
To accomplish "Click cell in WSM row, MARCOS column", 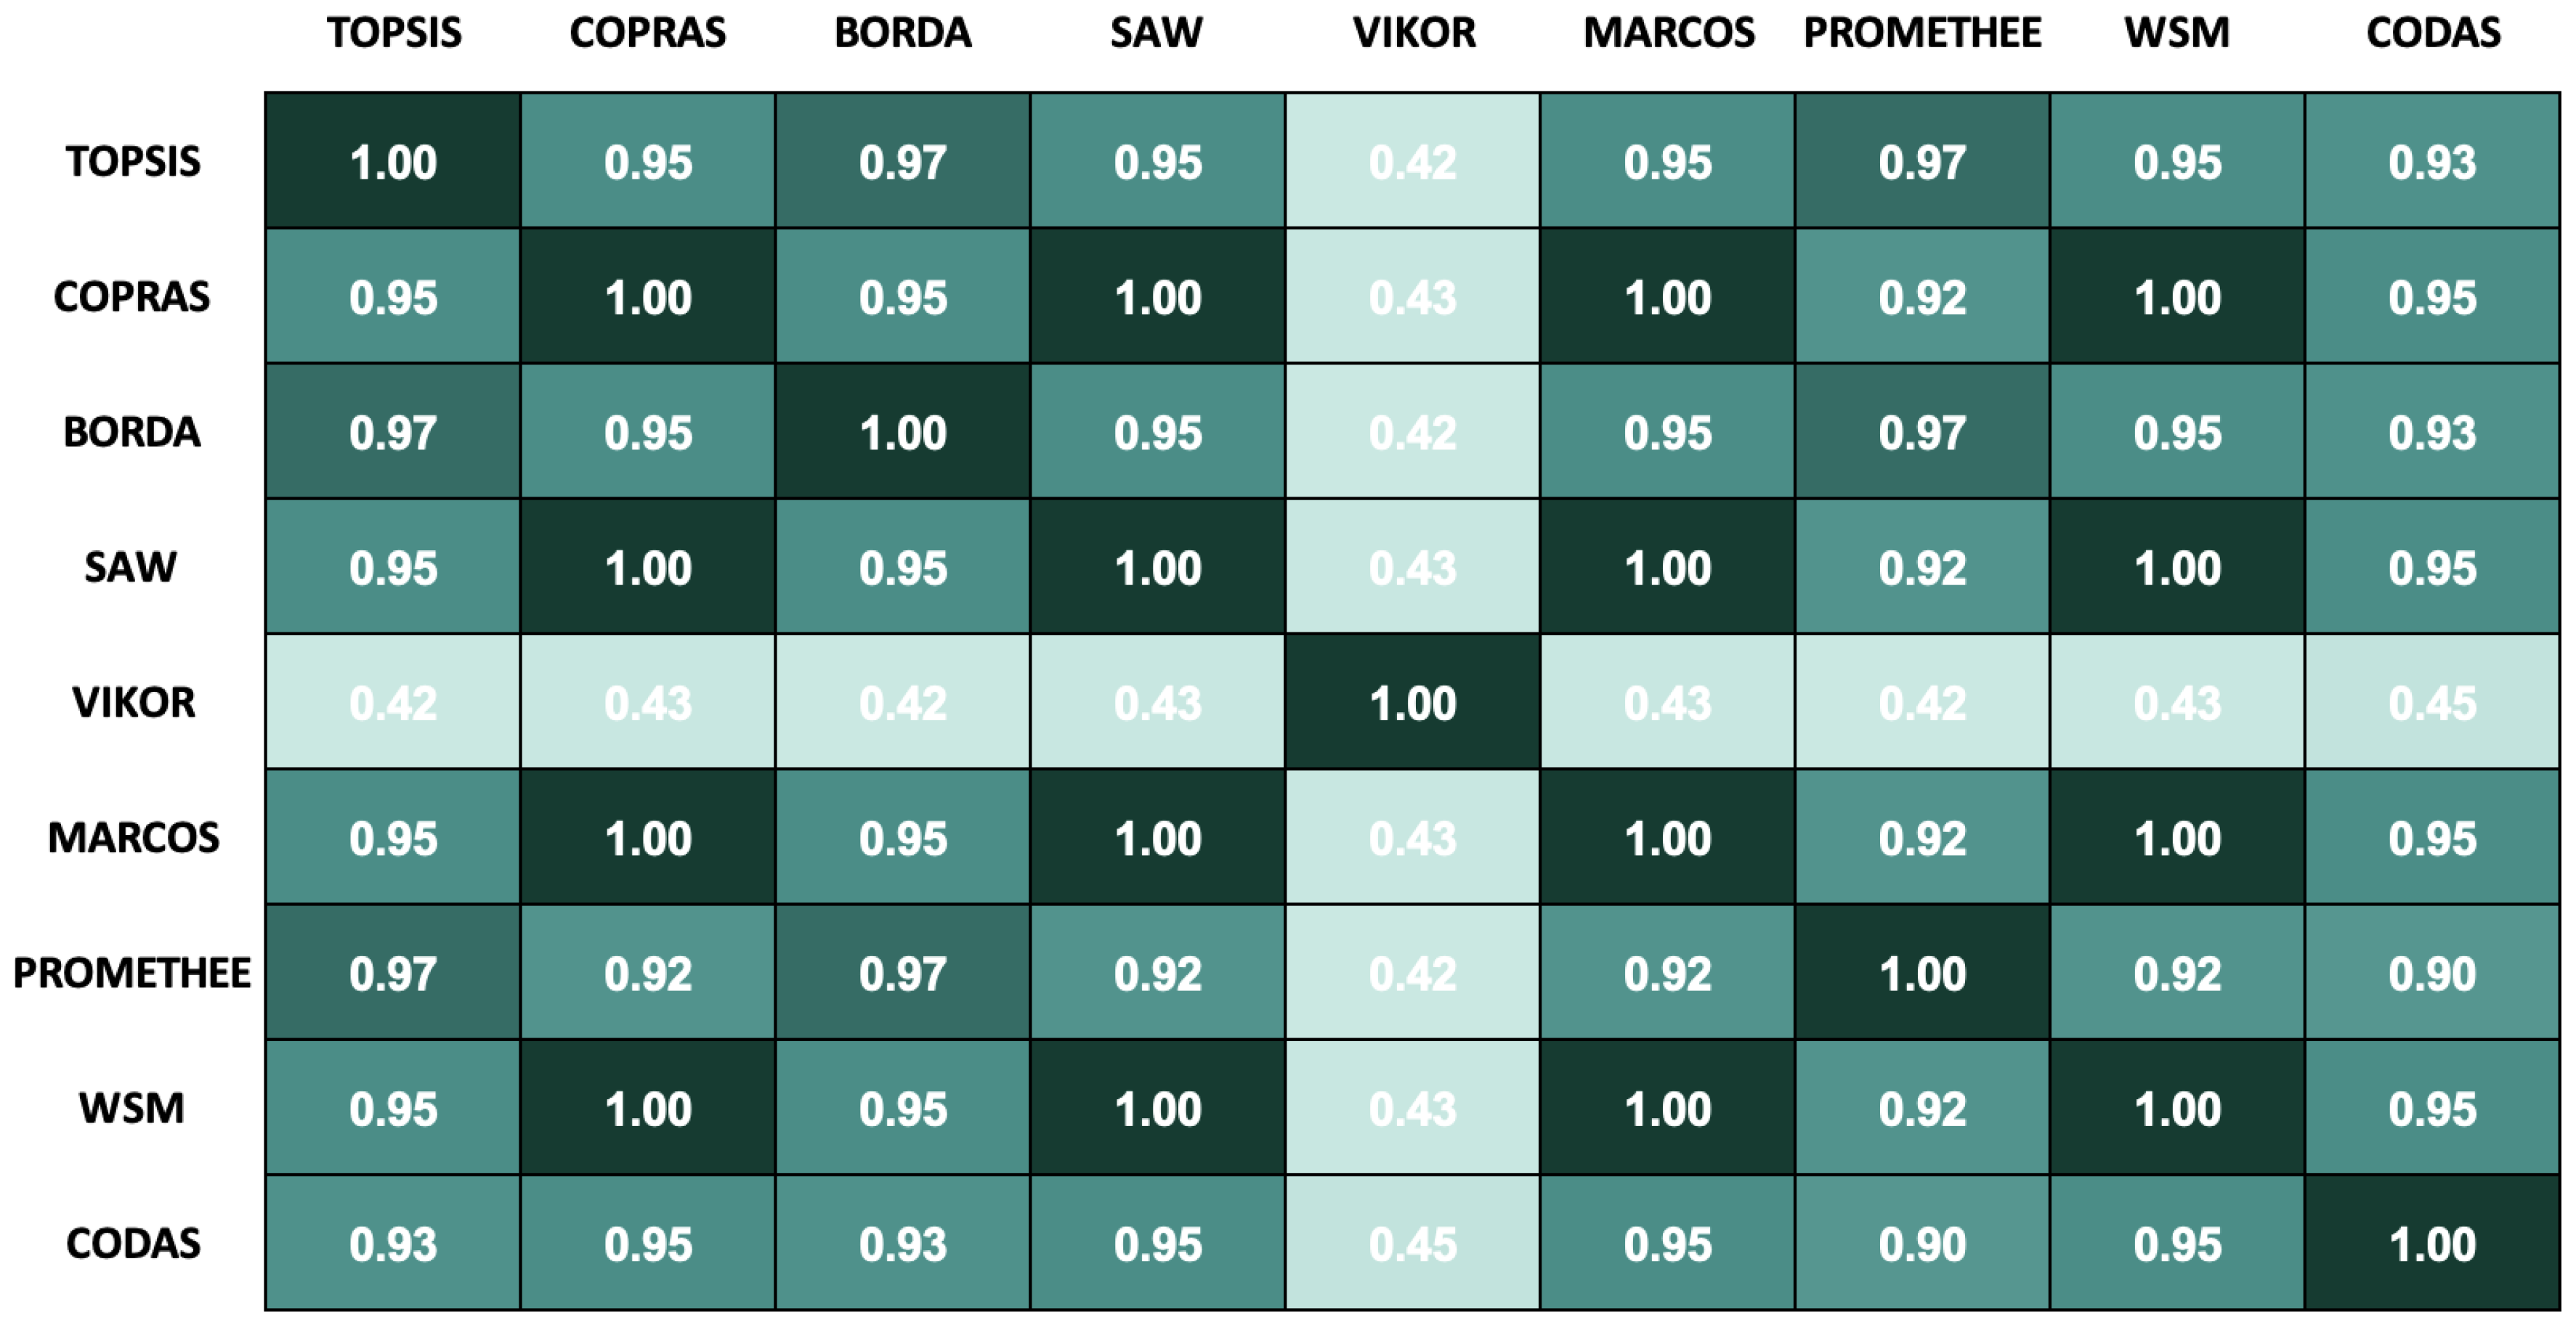I will coord(1667,1108).
